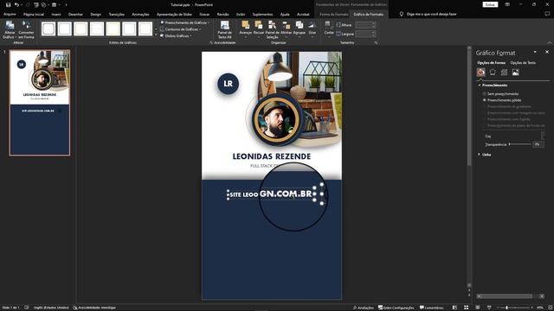554x311 pixels.
Task: Click the LEONIDAS REZENDE title text
Action: pos(271,156)
